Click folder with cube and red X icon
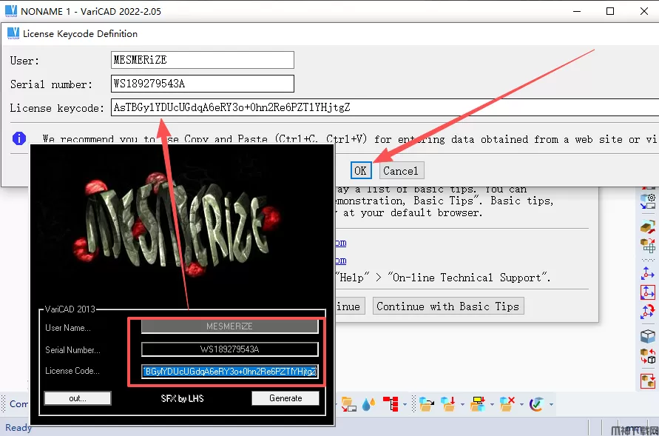The height and width of the screenshot is (436, 659). coord(507,404)
